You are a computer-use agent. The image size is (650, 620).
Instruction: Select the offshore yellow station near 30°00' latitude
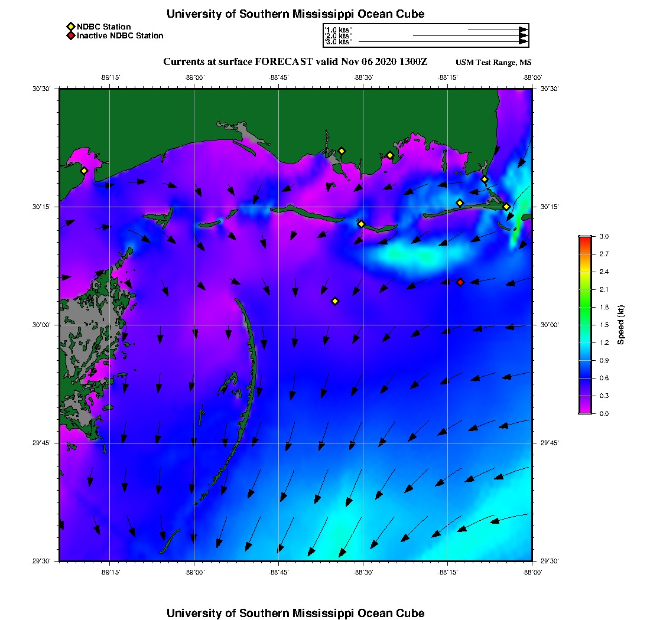[x=335, y=301]
